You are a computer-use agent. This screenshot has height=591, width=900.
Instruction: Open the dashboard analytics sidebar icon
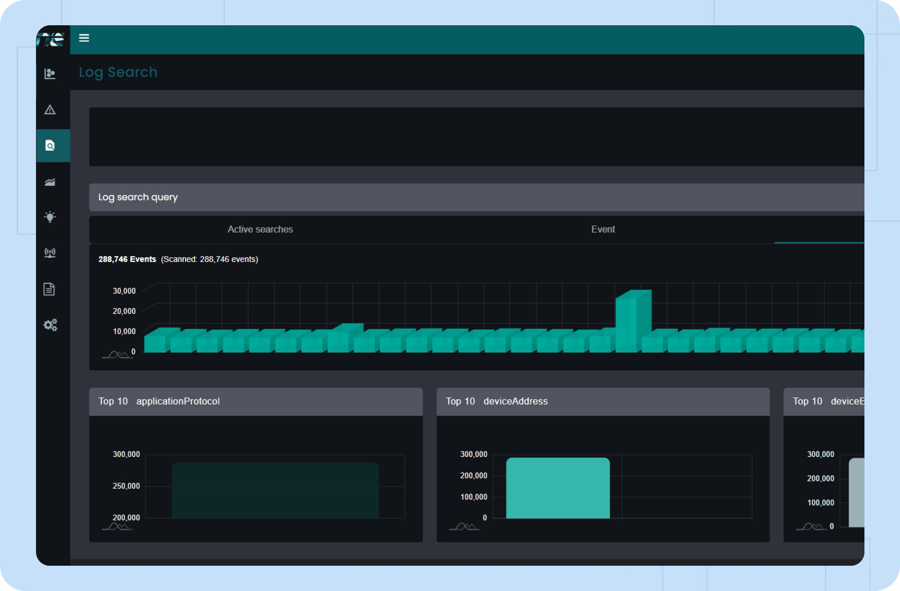[x=50, y=74]
